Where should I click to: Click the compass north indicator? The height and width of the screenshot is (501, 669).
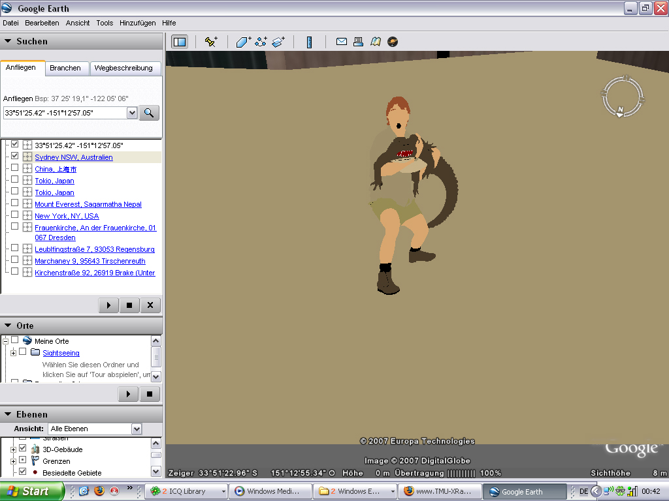[620, 111]
